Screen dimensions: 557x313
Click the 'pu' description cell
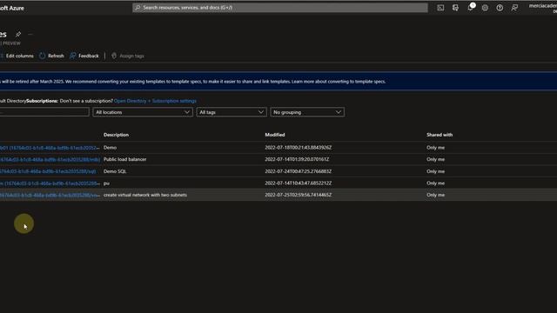tap(106, 183)
